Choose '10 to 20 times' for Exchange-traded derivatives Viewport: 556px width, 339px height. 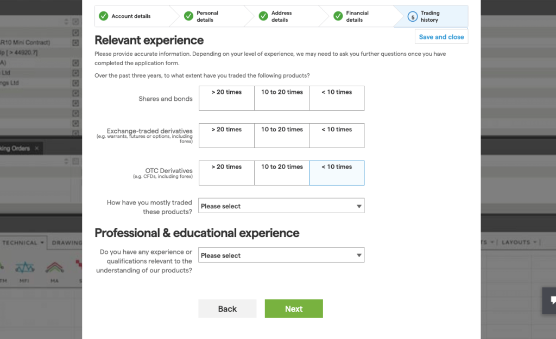(x=282, y=136)
